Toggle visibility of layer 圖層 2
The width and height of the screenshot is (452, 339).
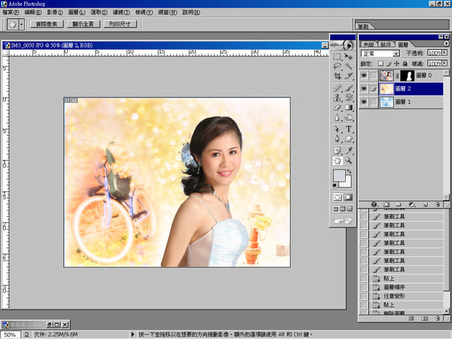coord(365,89)
